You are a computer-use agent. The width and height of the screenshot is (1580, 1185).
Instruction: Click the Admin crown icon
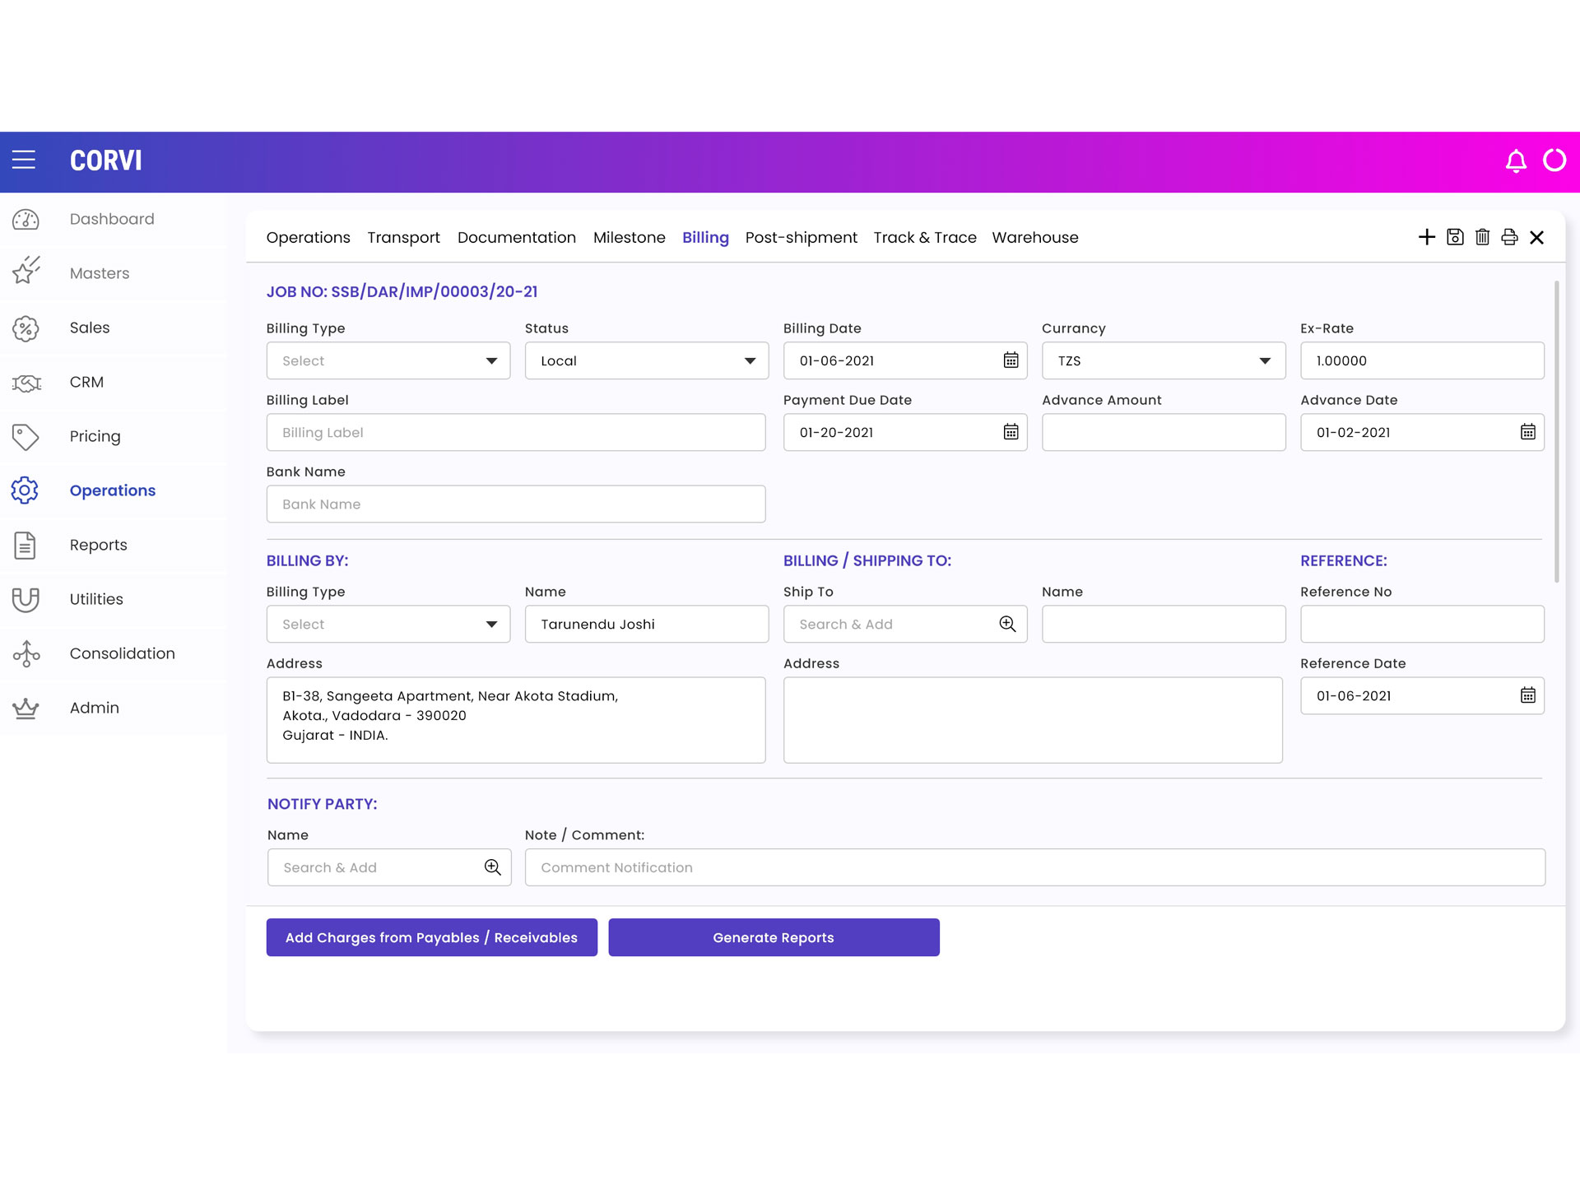point(26,708)
